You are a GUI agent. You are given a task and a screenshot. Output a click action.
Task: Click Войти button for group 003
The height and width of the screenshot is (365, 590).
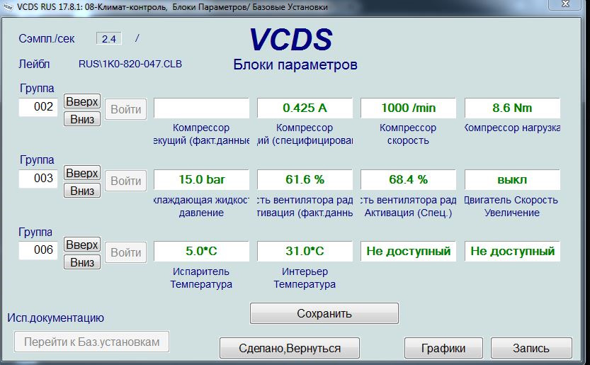pyautogui.click(x=125, y=181)
